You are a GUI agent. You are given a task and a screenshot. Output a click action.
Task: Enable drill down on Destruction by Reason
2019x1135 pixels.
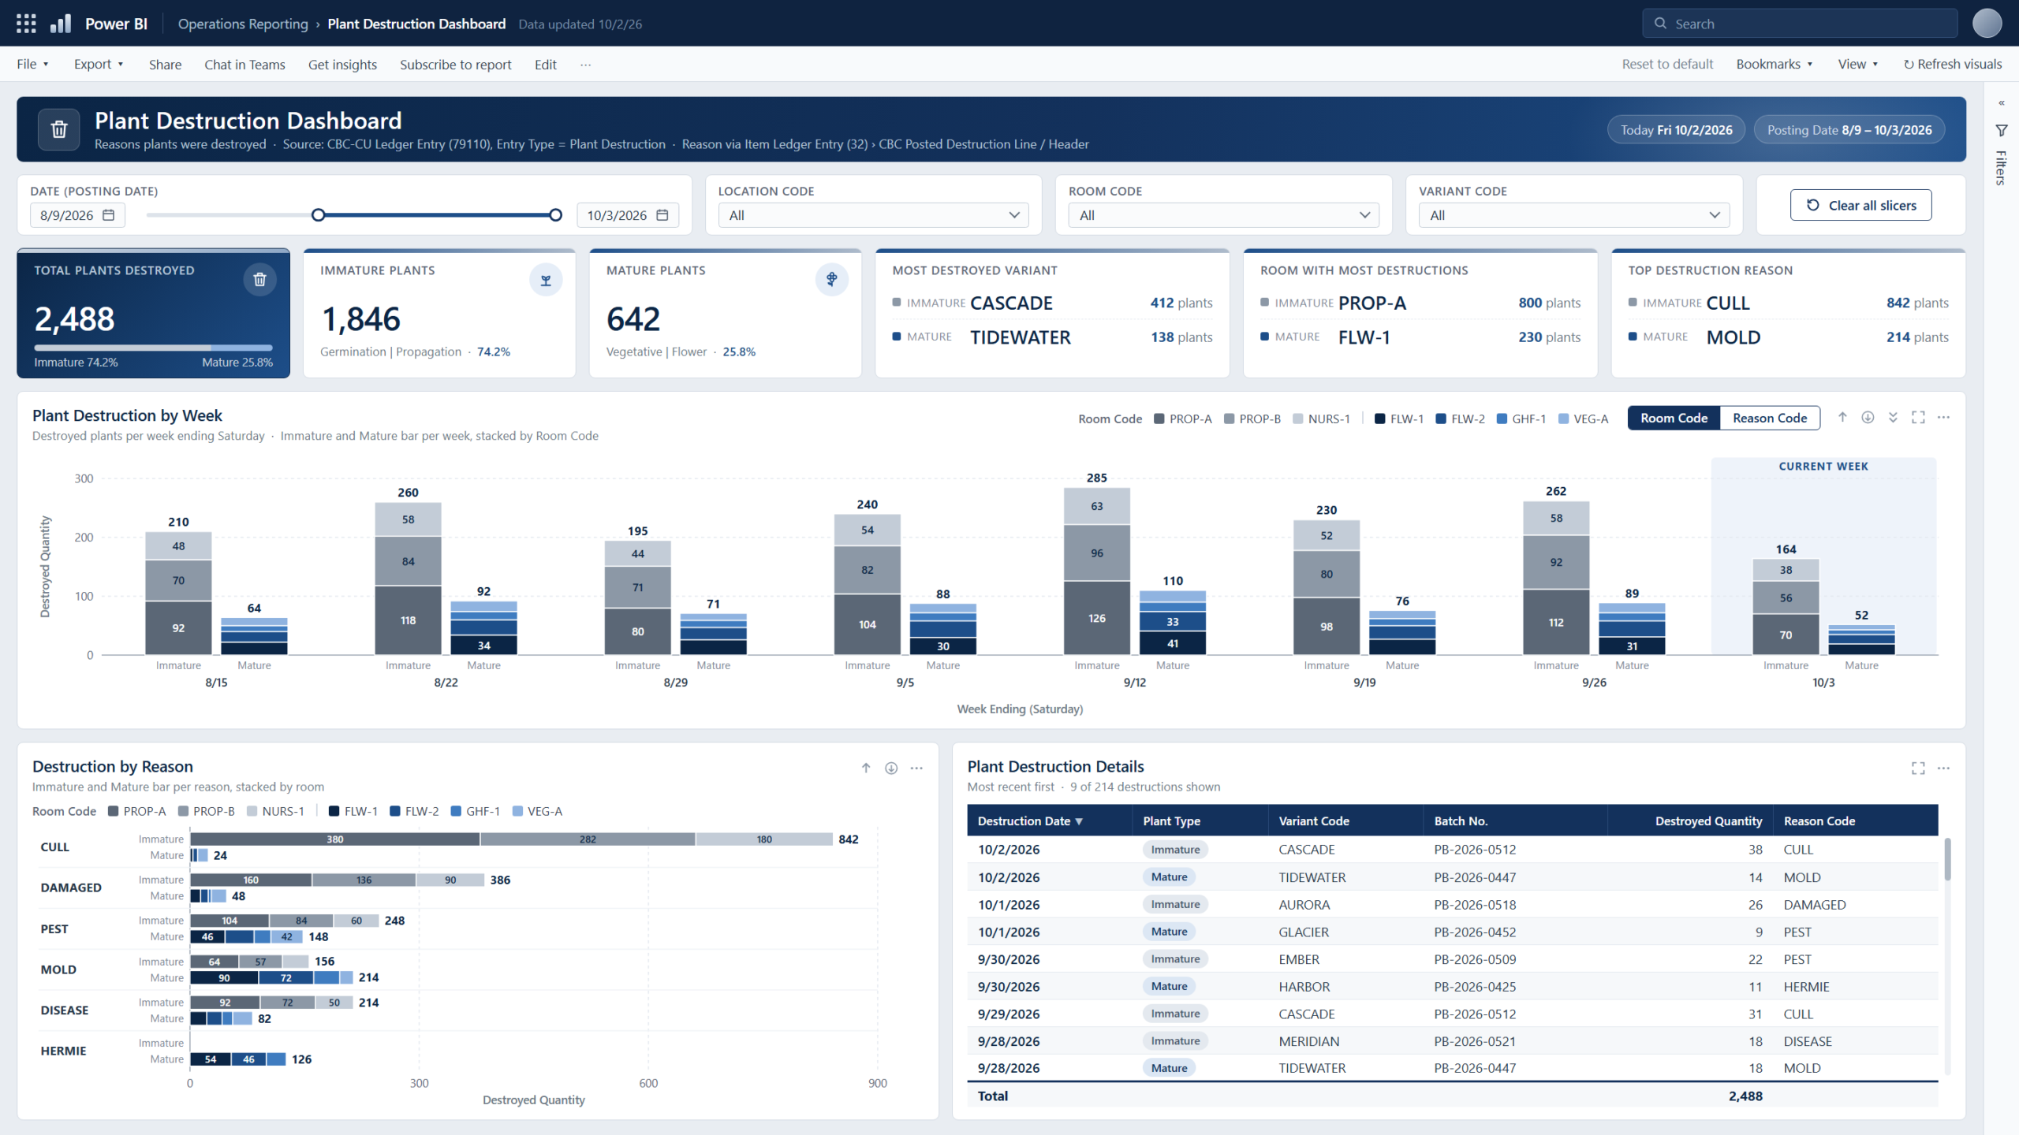(x=891, y=768)
